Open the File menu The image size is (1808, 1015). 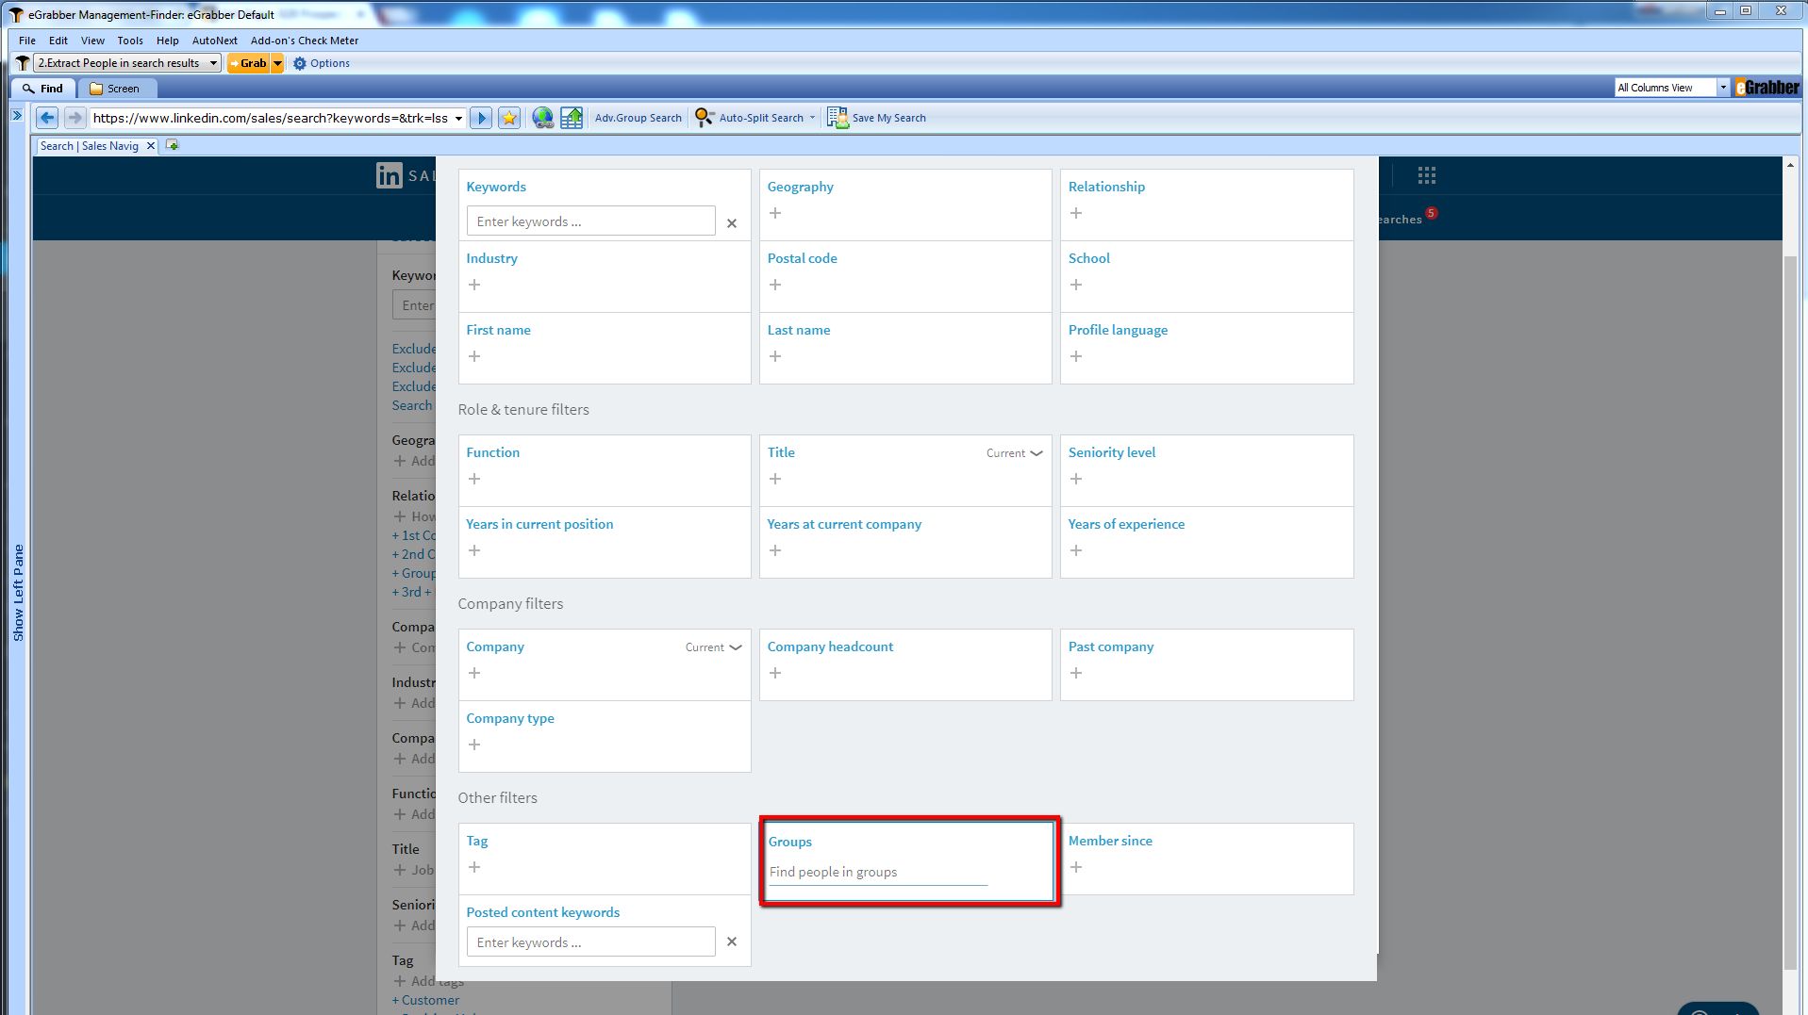coord(27,41)
